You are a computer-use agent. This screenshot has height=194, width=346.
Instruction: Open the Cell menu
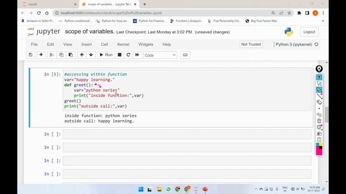[x=104, y=44]
